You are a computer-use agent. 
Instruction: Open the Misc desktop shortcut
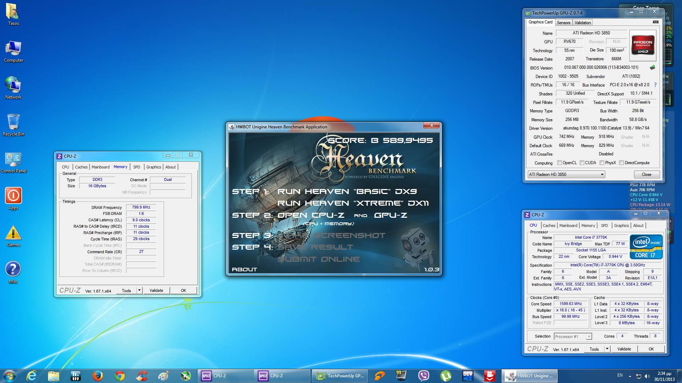[13, 273]
